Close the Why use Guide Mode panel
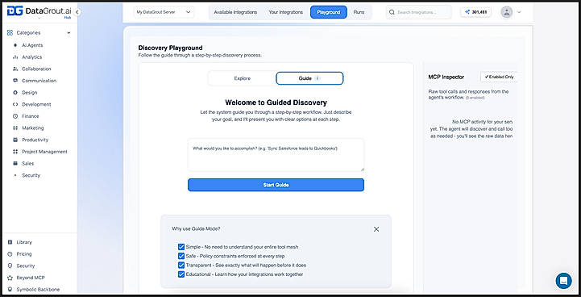Viewport: 581px width, 297px height. (x=376, y=229)
